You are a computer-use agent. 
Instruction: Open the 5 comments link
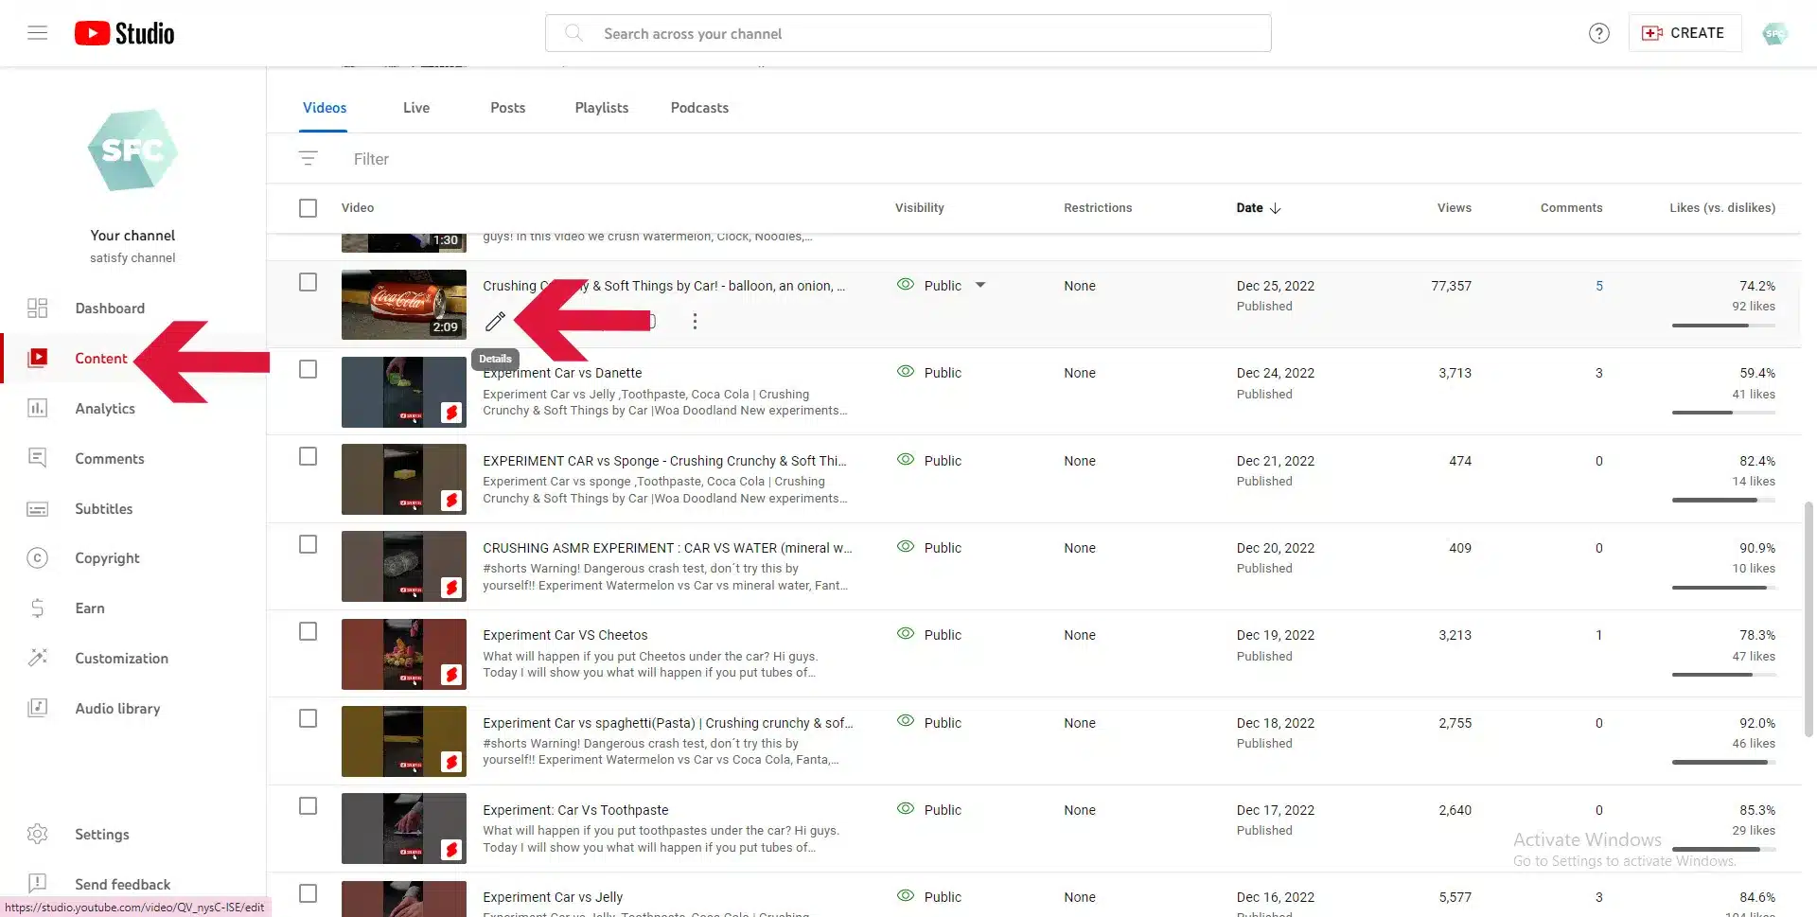pyautogui.click(x=1598, y=286)
